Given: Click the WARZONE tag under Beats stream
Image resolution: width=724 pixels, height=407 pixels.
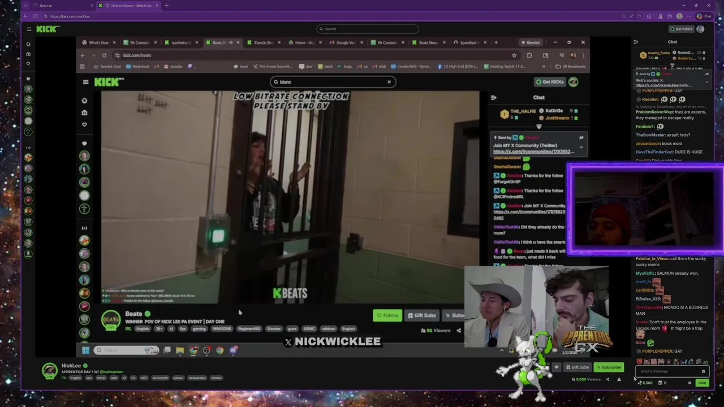Looking at the screenshot, I should (222, 328).
